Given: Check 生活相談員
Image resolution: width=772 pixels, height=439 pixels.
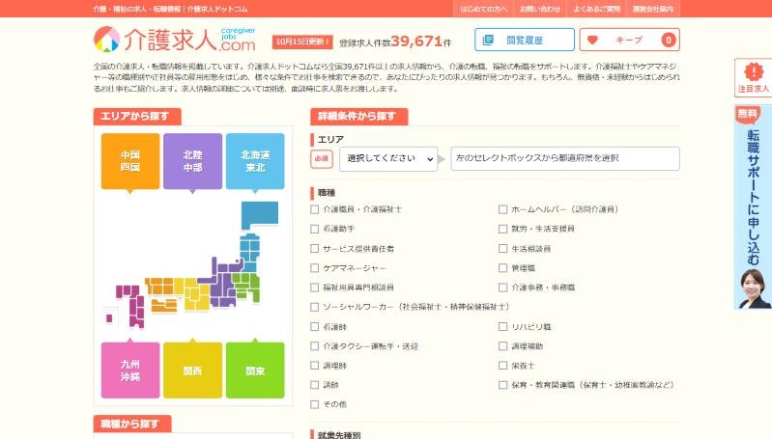Looking at the screenshot, I should click(502, 248).
